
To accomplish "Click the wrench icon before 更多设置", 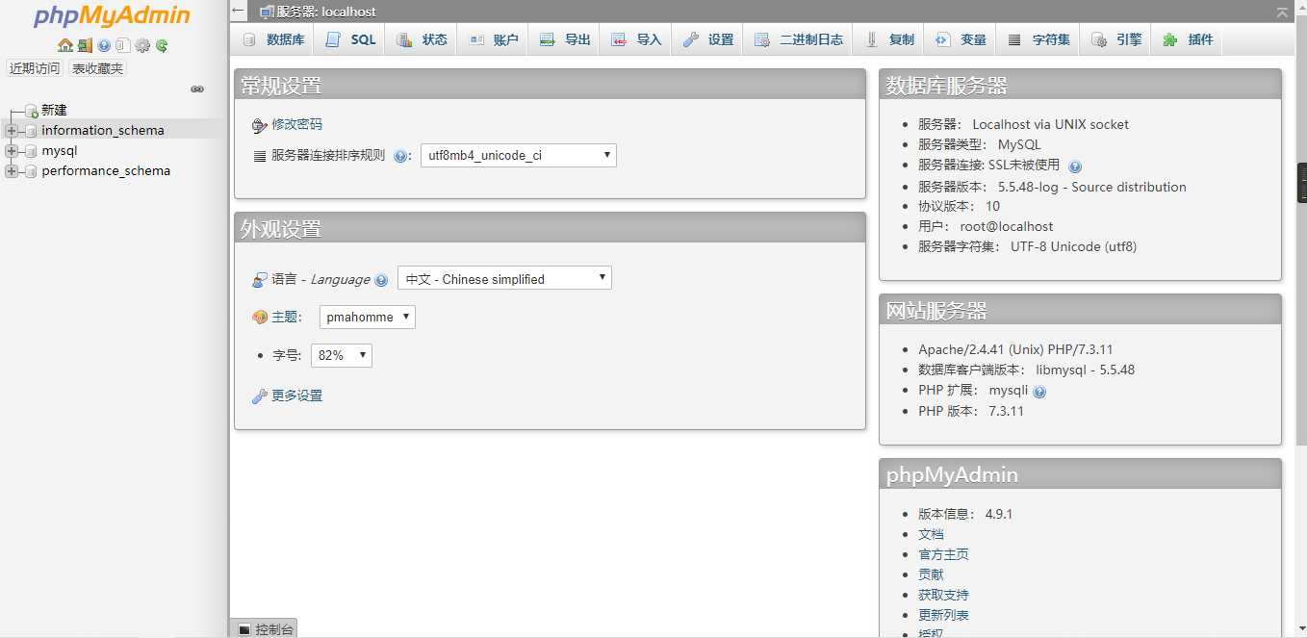I will coord(259,396).
